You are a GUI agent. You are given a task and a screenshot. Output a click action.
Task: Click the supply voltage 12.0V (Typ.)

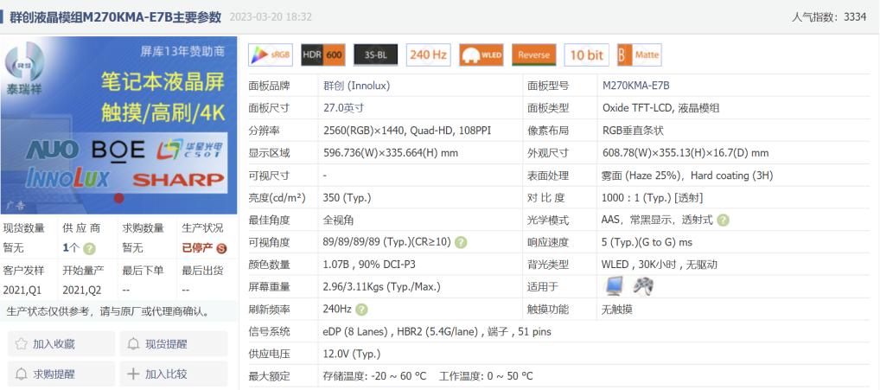352,354
